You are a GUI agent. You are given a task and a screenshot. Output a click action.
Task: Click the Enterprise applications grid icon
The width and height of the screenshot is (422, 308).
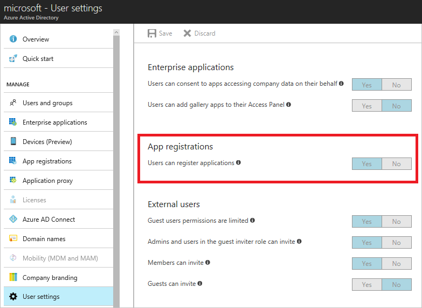(x=13, y=122)
